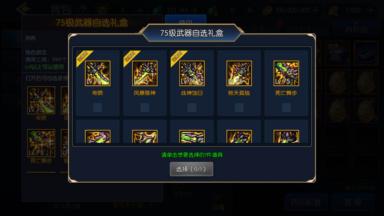384x216 pixels.
Task: Switch to the 装备 tab
Action: coord(258,29)
